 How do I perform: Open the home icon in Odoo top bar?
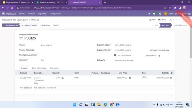click(x=149, y=14)
